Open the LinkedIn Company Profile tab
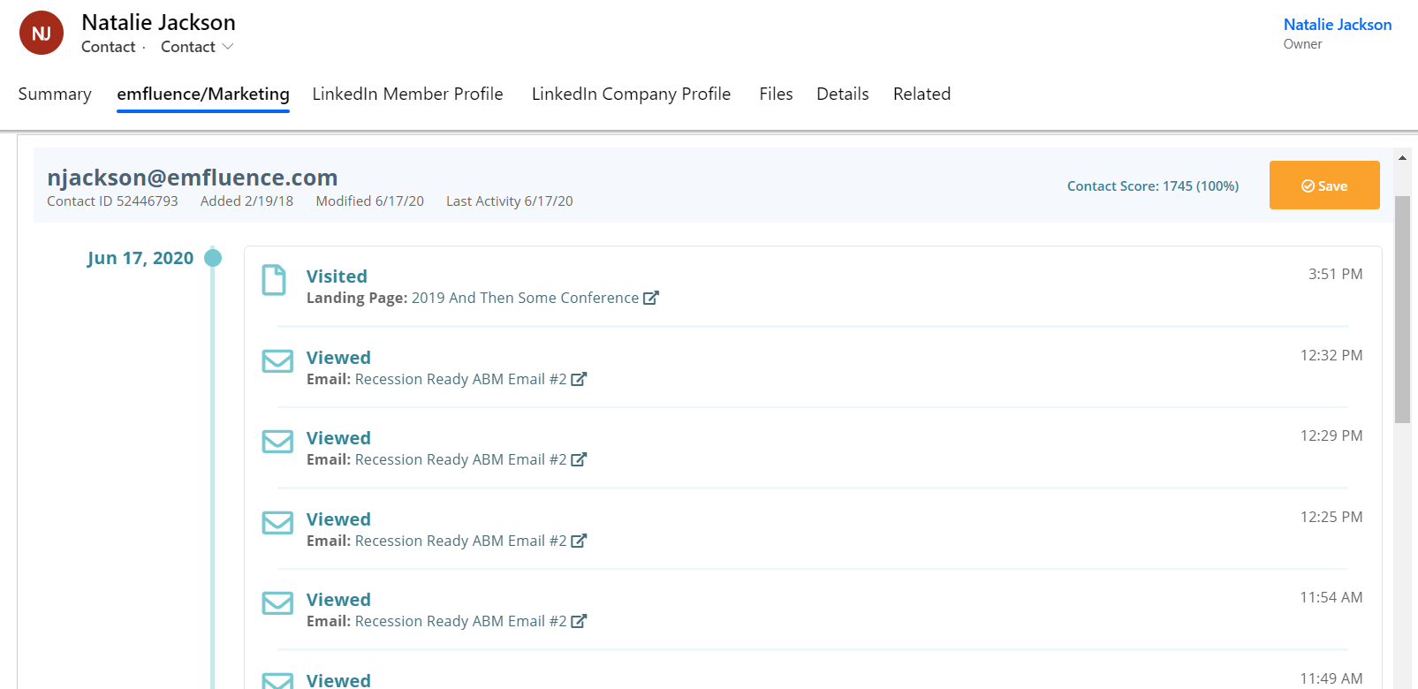This screenshot has height=689, width=1418. [631, 94]
